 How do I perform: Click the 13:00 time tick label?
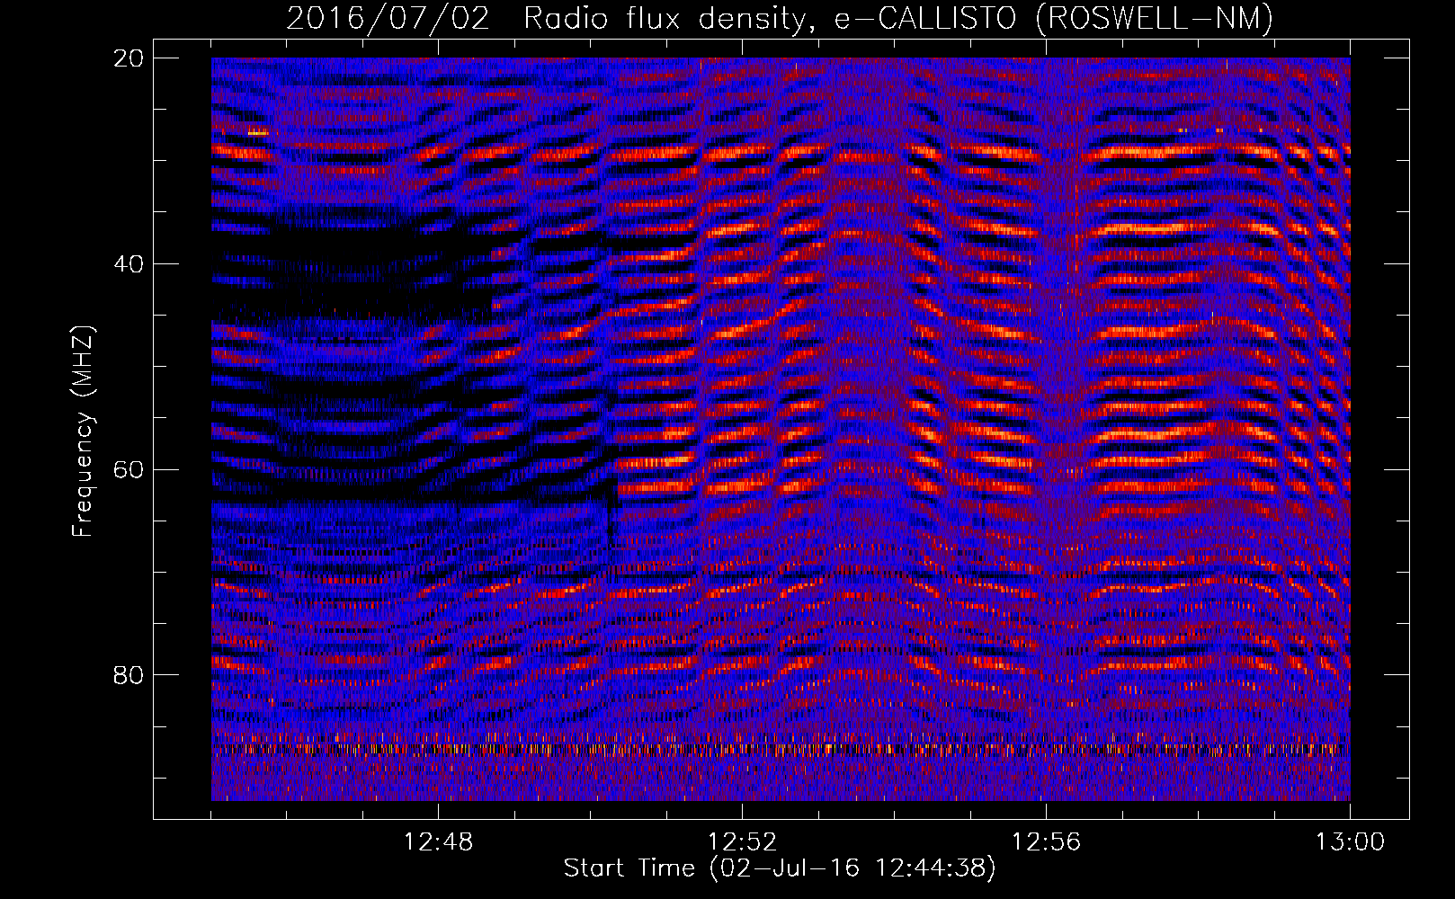(1350, 842)
